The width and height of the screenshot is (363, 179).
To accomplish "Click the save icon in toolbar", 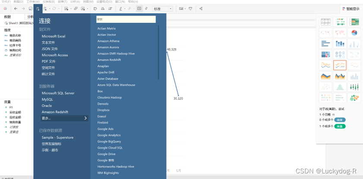I will click(x=30, y=9).
